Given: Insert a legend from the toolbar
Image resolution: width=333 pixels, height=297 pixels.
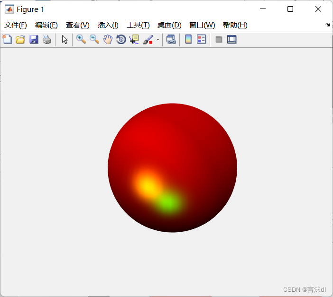Looking at the screenshot, I should tap(201, 40).
